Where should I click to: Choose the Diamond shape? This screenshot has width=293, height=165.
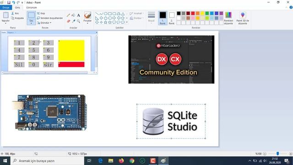[101, 18]
